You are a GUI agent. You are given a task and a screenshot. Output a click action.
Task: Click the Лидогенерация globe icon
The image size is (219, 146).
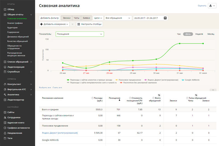click(x=5, y=67)
